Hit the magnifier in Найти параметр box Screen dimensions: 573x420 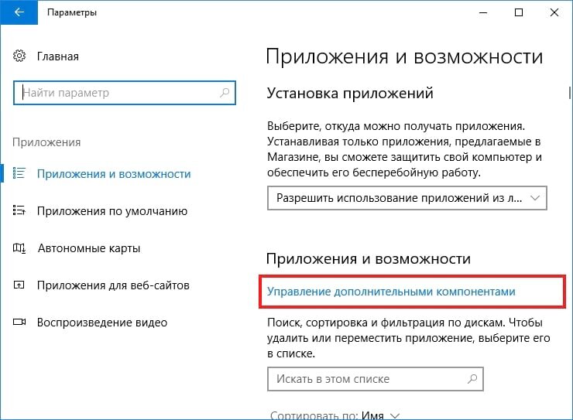coord(225,93)
